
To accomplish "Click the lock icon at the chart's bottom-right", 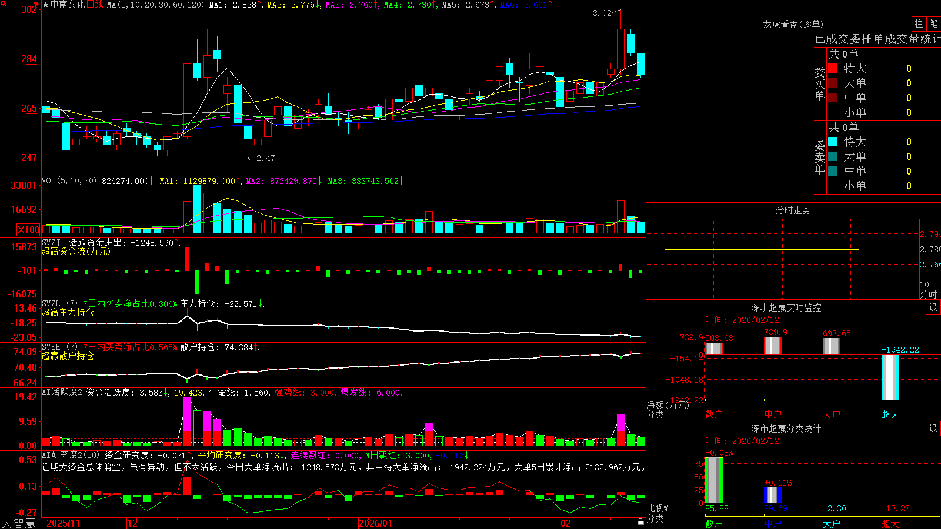I will 641,522.
